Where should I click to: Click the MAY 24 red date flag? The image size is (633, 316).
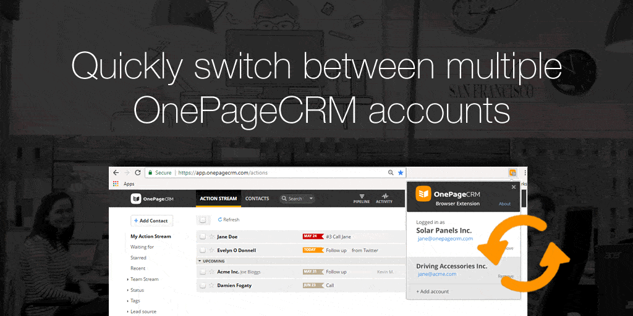313,236
